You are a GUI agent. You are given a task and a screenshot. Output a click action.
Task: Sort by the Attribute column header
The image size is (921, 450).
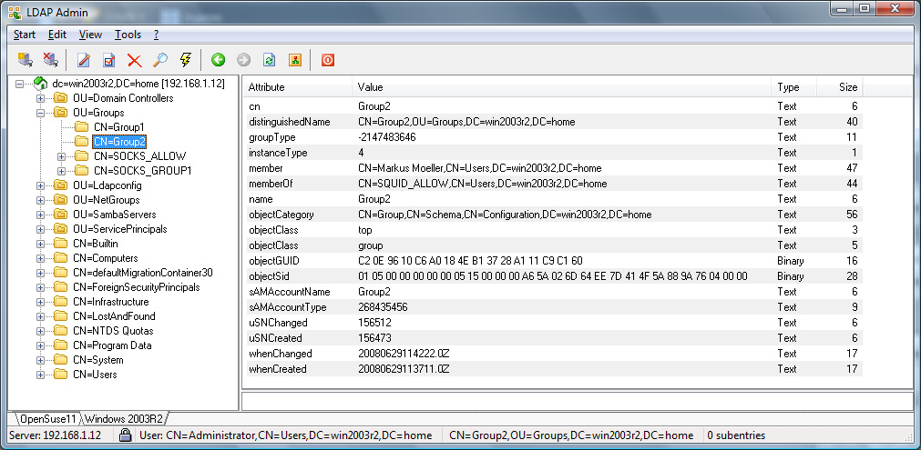pos(298,87)
